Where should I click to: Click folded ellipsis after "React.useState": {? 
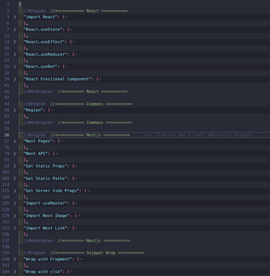point(72,30)
